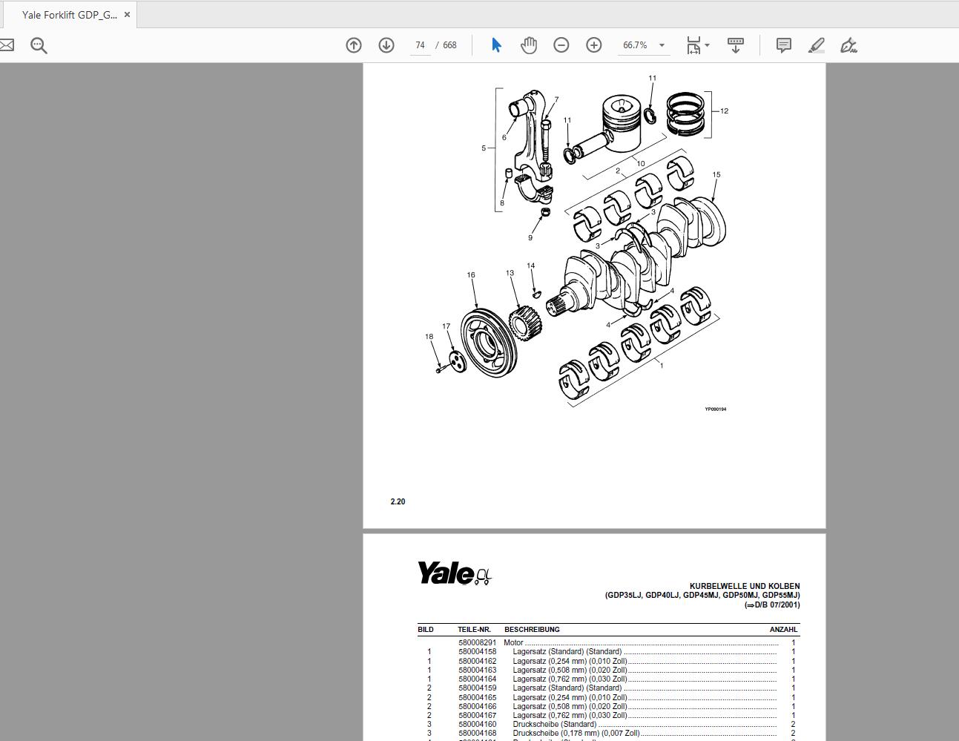Click callout number 16 by pulley

coord(471,275)
